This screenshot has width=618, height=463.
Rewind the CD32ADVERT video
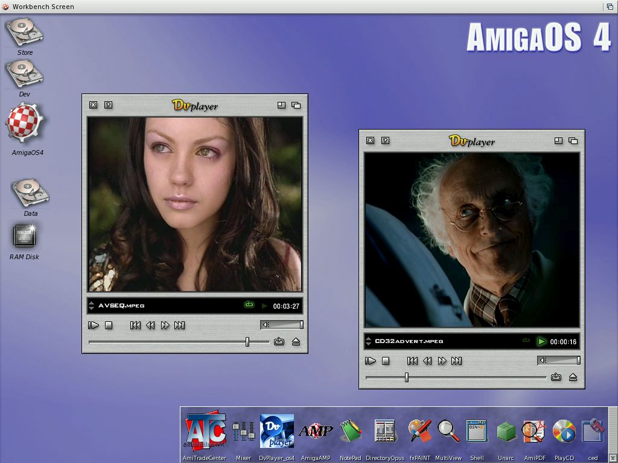427,361
